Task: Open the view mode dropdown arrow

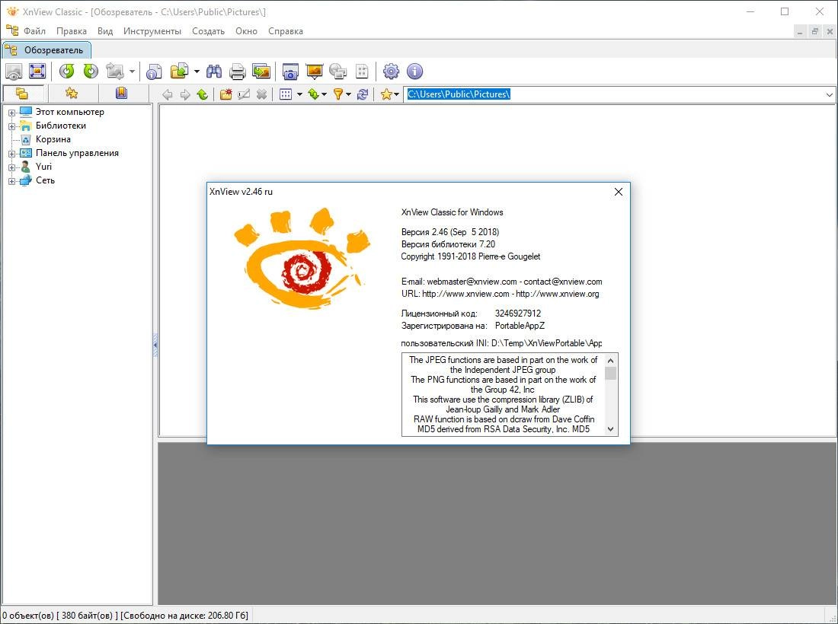Action: point(299,94)
